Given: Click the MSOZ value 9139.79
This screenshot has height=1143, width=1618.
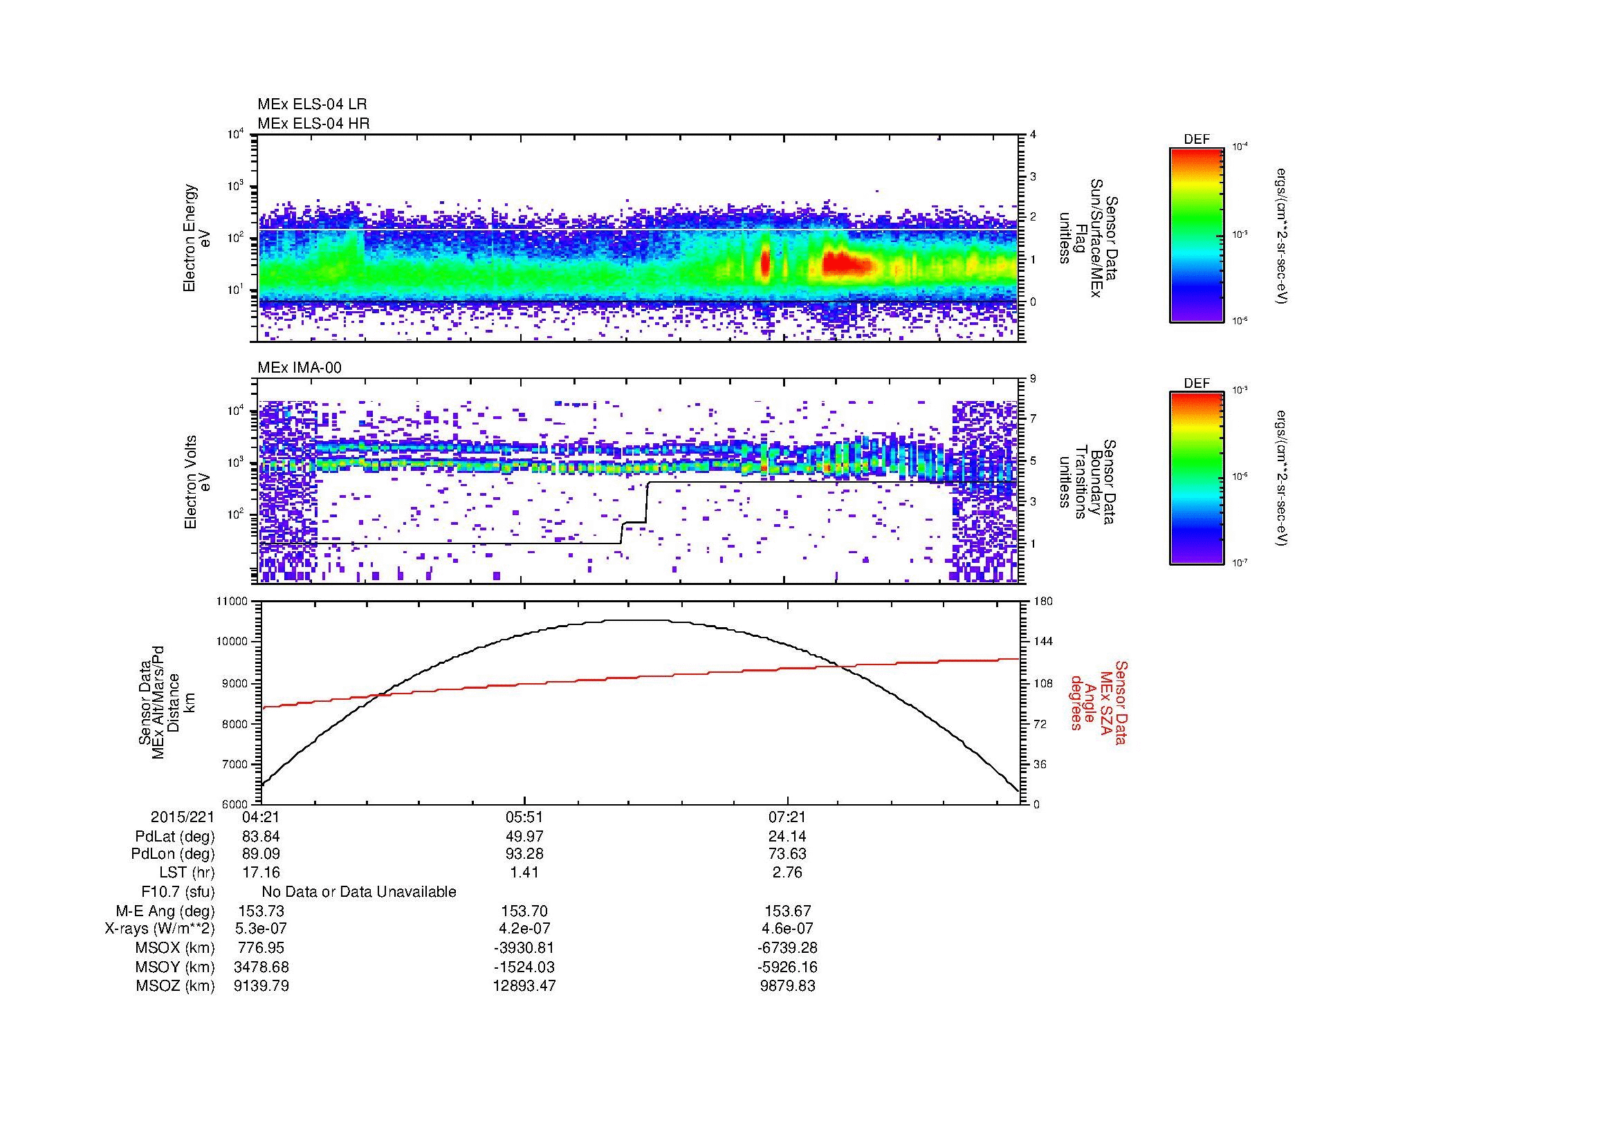Looking at the screenshot, I should [x=261, y=986].
